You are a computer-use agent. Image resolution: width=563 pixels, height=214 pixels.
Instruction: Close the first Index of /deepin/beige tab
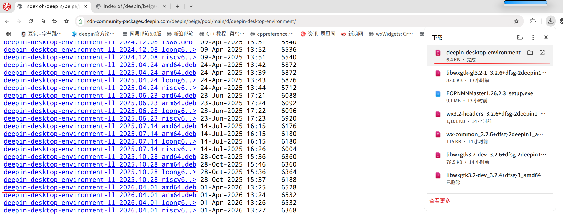[x=86, y=6]
